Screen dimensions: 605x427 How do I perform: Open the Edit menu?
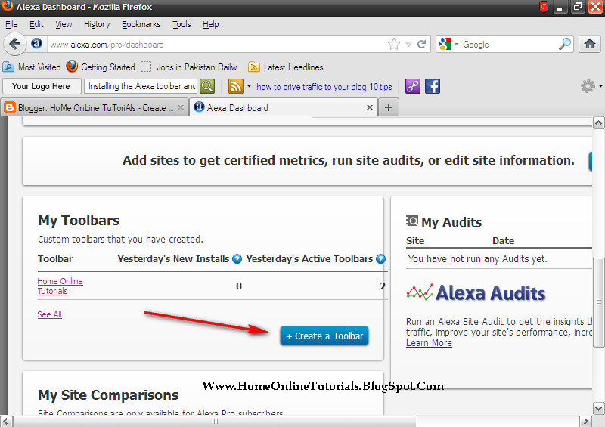(36, 24)
